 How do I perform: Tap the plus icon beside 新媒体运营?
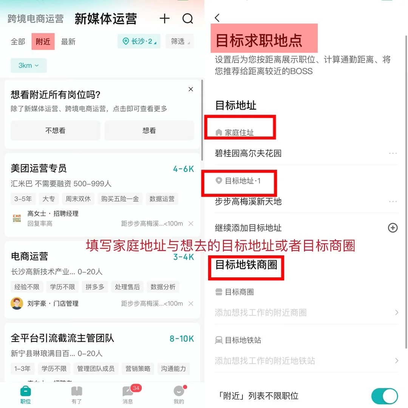[164, 19]
